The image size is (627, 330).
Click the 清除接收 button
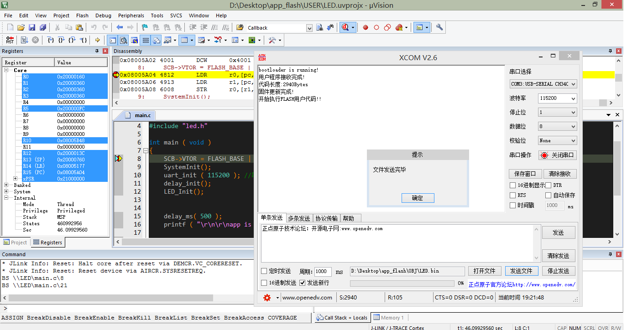tap(560, 174)
